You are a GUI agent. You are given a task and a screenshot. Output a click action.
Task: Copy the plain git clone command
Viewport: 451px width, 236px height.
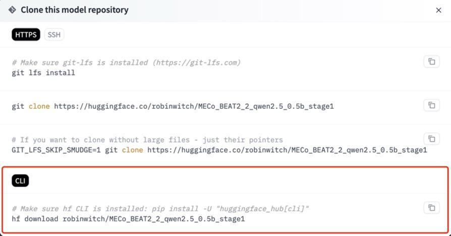431,105
